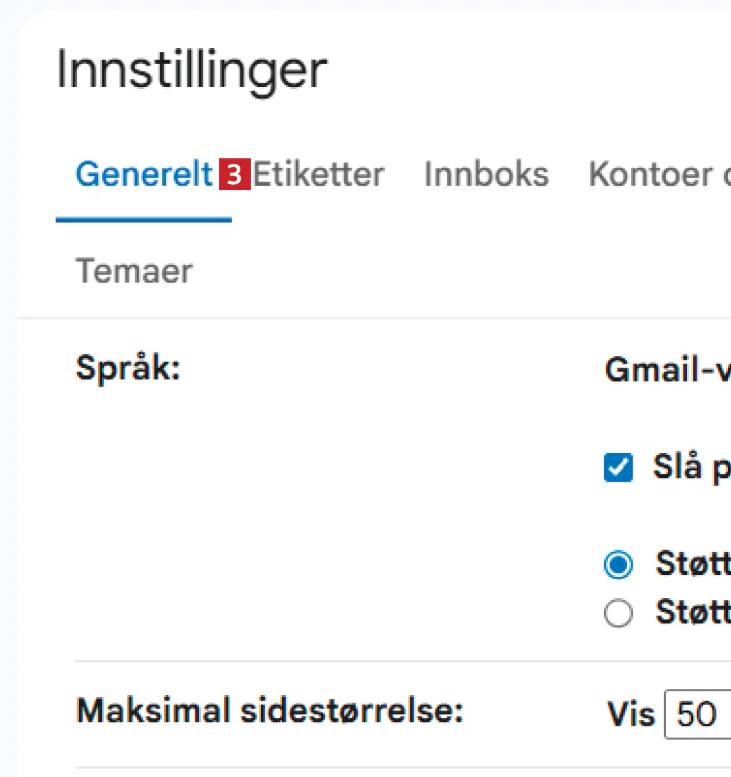The image size is (731, 777).
Task: Click the selected Støtte radio button
Action: coord(618,564)
